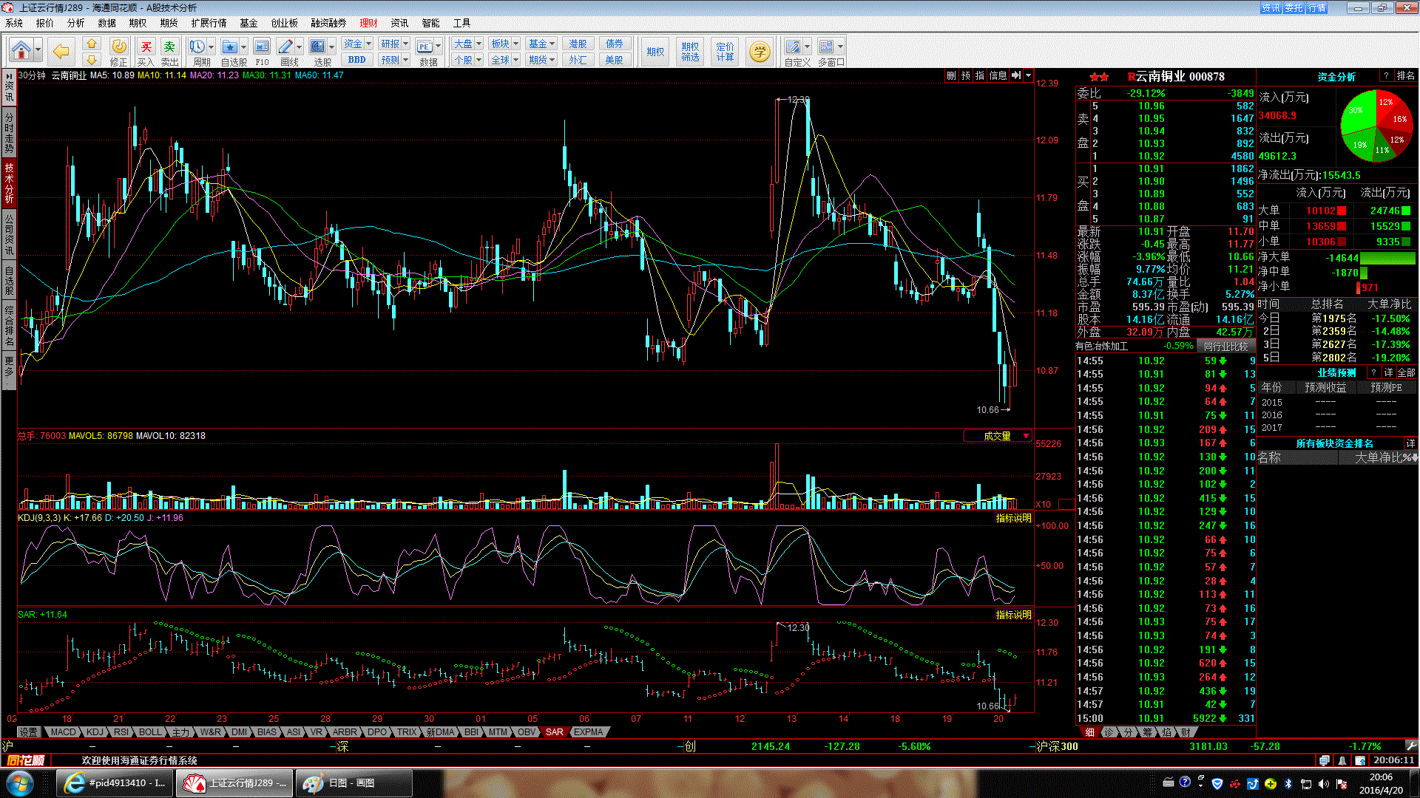Open the Home icon dropdown arrow

(38, 51)
